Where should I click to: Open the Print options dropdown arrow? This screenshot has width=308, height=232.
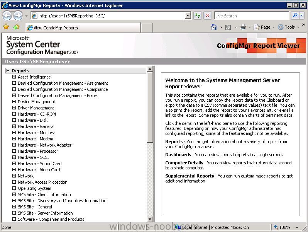[x=250, y=27]
